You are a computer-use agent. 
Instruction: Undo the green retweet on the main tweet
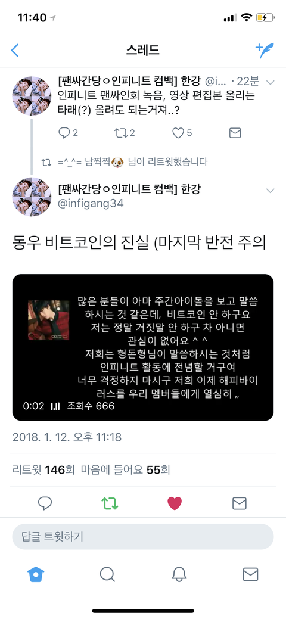point(110,503)
